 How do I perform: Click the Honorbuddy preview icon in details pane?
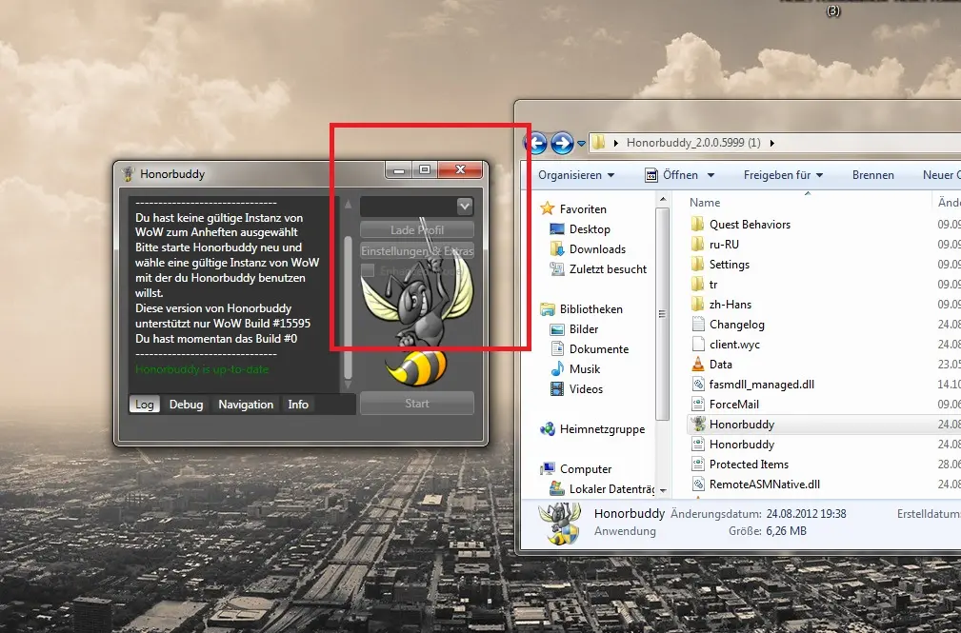pyautogui.click(x=559, y=524)
